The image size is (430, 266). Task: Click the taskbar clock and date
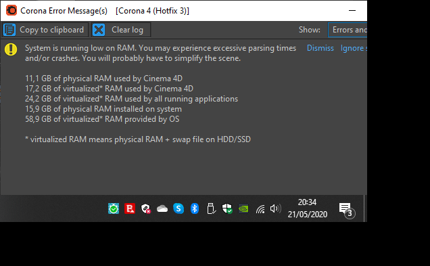(308, 208)
